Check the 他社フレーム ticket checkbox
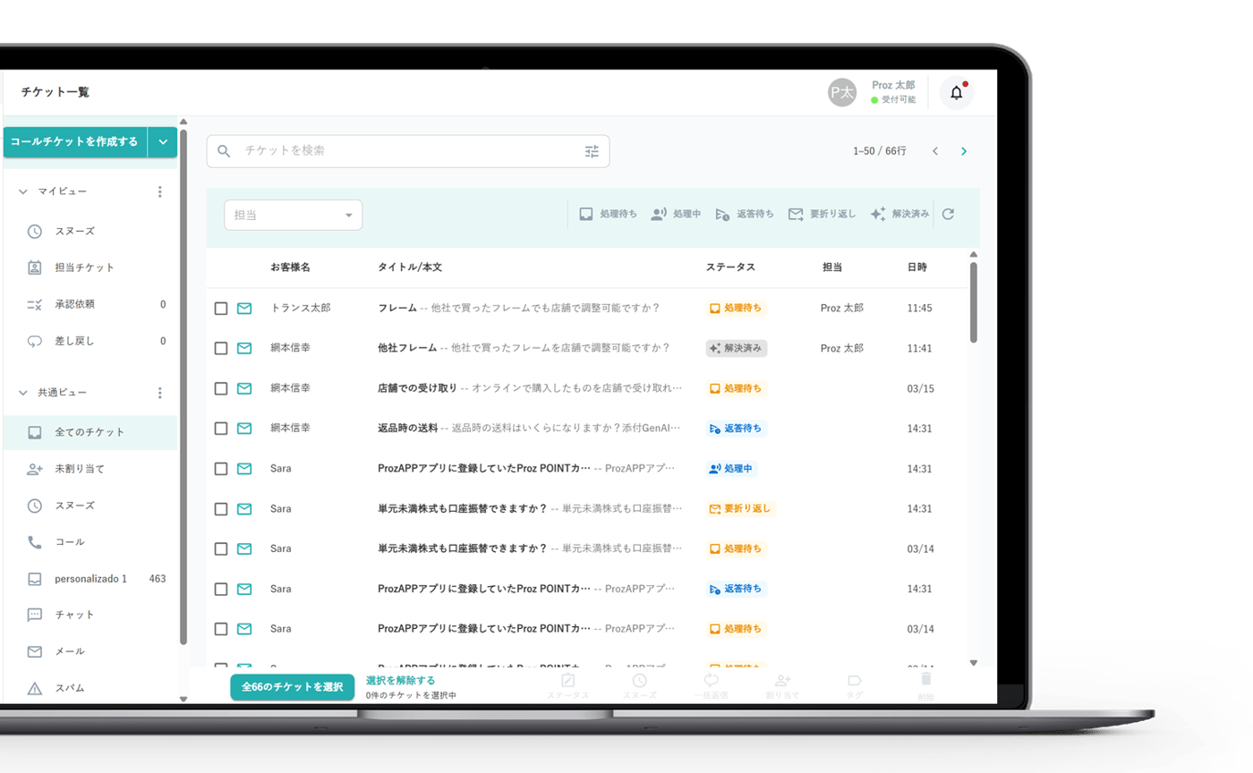Image resolution: width=1253 pixels, height=773 pixels. [221, 348]
